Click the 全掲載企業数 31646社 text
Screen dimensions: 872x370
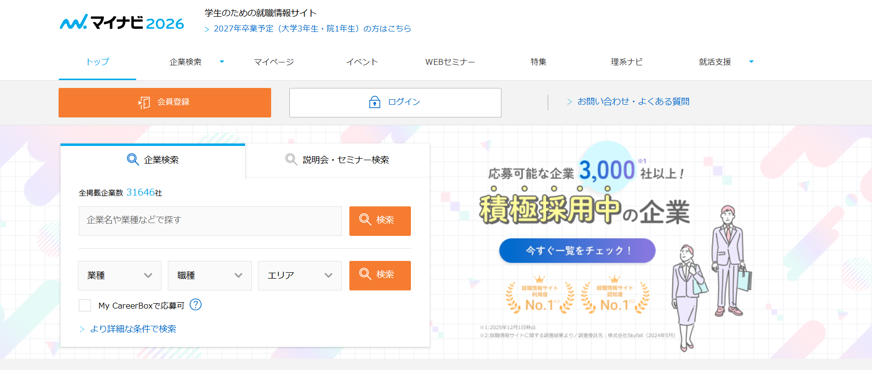[x=121, y=193]
